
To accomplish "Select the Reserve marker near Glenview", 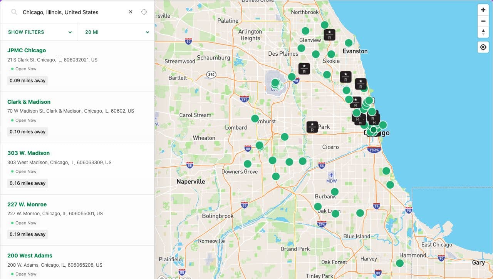I will pyautogui.click(x=329, y=35).
